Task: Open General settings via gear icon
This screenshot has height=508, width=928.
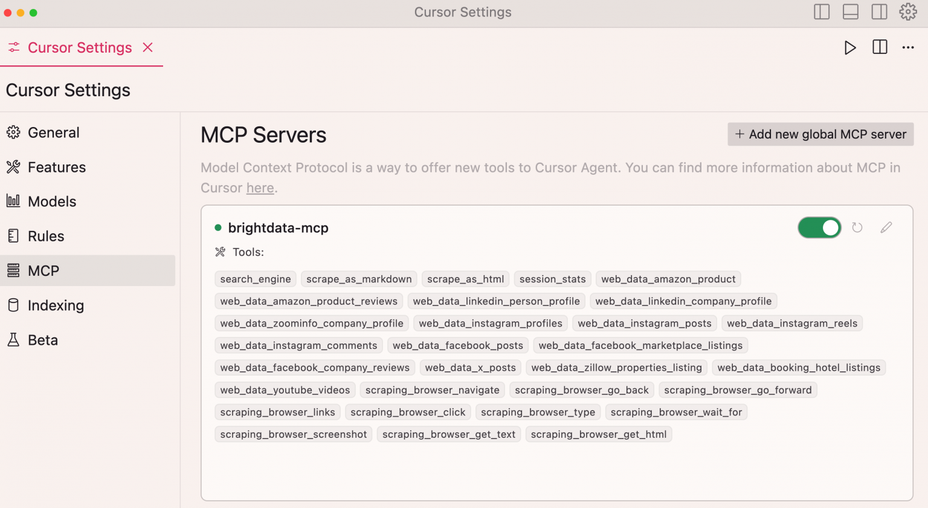Action: pyautogui.click(x=14, y=132)
